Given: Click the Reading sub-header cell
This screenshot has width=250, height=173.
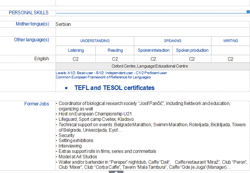Looking at the screenshot, I should coord(115,50).
